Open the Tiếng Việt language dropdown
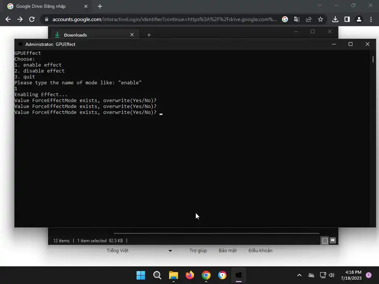The height and width of the screenshot is (284, 379). pyautogui.click(x=139, y=251)
